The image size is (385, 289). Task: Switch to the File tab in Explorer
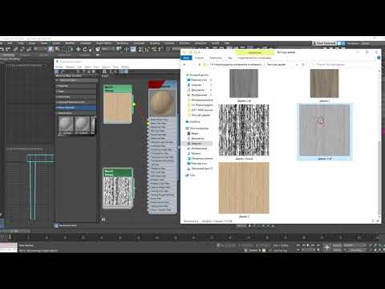tap(186, 58)
